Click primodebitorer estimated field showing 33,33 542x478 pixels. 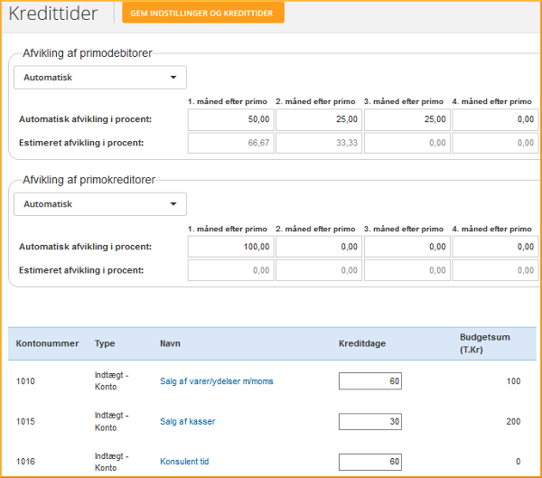pyautogui.click(x=318, y=143)
